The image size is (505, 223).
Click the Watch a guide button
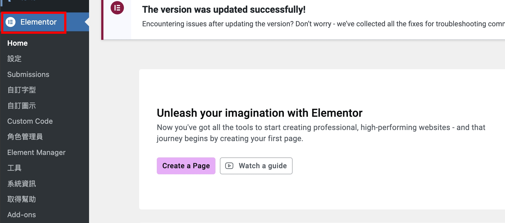(256, 166)
